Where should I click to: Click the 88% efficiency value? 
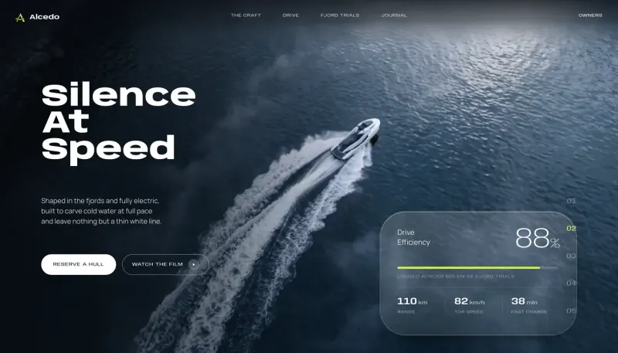(x=538, y=238)
